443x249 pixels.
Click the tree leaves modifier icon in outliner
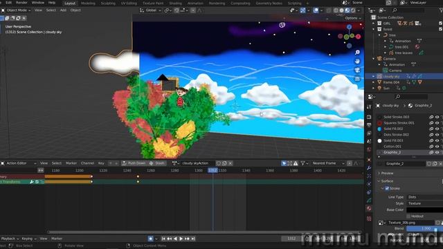[x=422, y=53]
